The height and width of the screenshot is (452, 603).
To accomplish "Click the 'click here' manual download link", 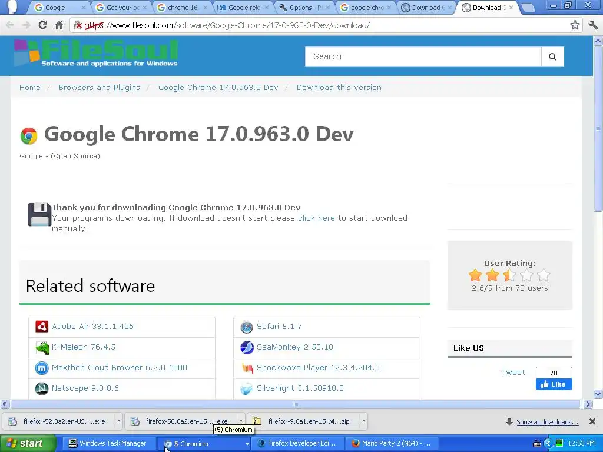I will pos(316,218).
